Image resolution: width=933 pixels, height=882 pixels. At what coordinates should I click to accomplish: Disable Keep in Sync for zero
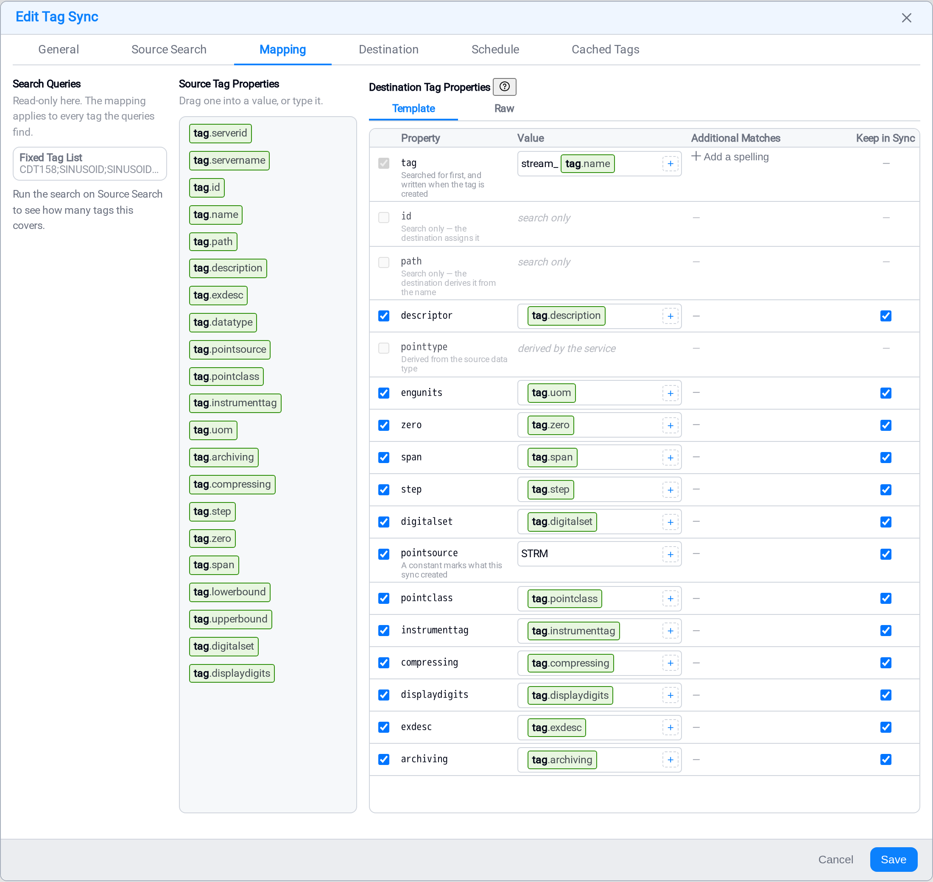pyautogui.click(x=886, y=425)
